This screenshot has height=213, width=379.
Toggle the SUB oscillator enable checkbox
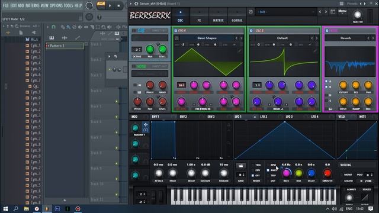pyautogui.click(x=134, y=31)
